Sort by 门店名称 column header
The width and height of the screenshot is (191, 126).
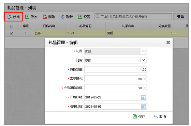[49, 26]
